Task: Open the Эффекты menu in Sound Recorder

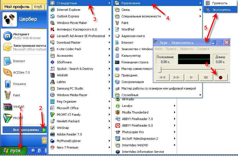Action: [186, 49]
